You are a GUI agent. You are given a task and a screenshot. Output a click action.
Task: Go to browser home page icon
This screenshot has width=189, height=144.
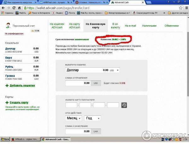[19, 8]
